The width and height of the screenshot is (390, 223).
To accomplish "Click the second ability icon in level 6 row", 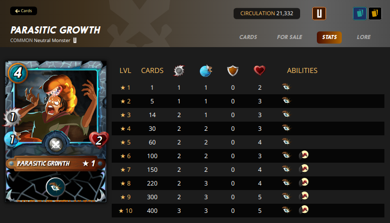I will coord(304,155).
